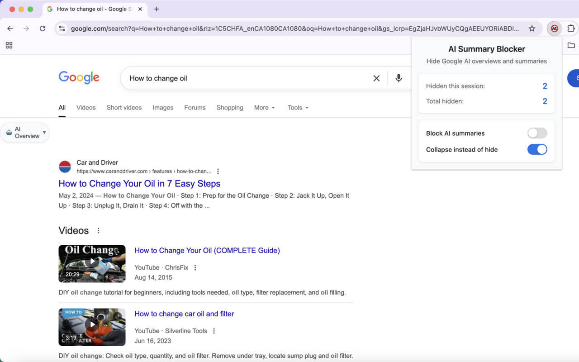Screen dimensions: 579x362
Task: Open the More search options dropdown
Action: point(264,108)
